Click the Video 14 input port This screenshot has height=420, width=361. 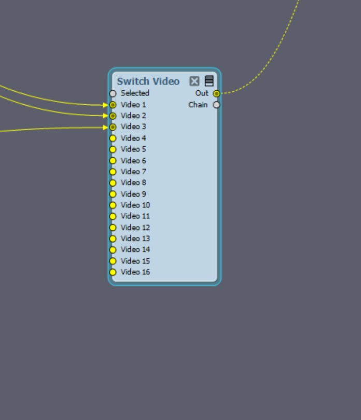[x=113, y=250]
